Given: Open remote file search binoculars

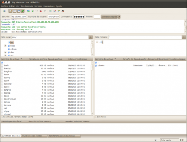Looking at the screenshot, I should point(63,11).
